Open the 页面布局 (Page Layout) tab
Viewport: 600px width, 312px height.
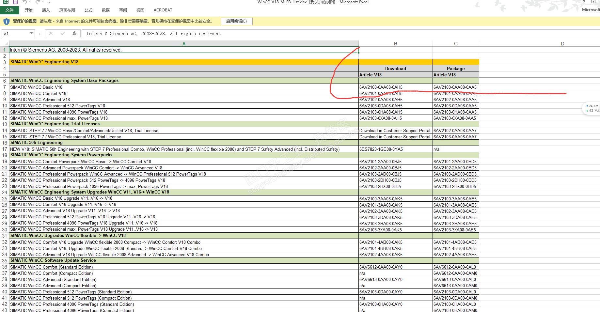point(67,10)
